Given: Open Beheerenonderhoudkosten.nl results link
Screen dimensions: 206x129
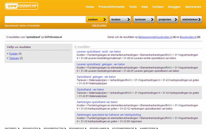Looking at the screenshot, I should 155,37.
